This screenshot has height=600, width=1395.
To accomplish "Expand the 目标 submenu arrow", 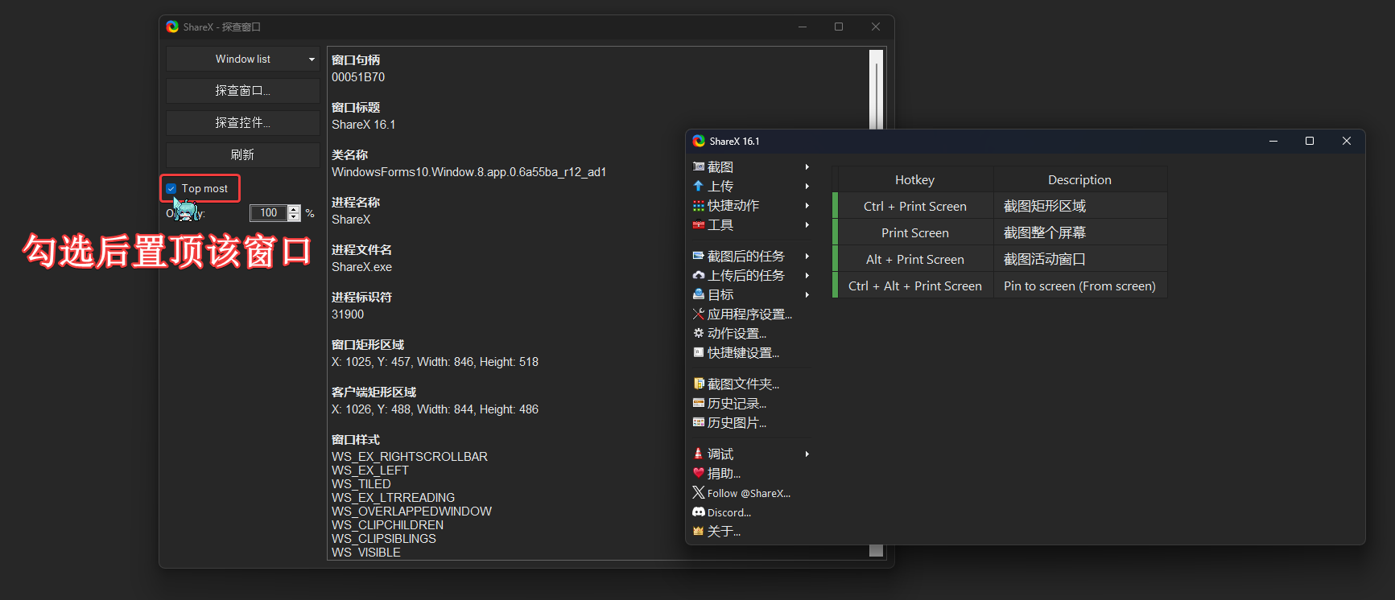I will pos(807,294).
